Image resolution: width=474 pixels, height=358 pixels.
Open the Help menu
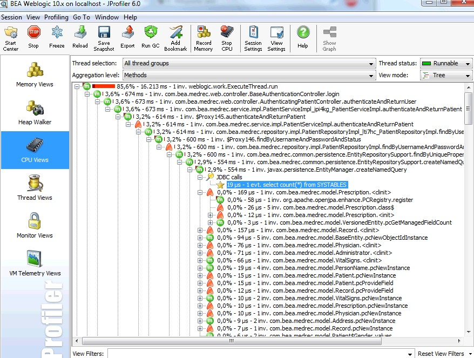point(130,17)
